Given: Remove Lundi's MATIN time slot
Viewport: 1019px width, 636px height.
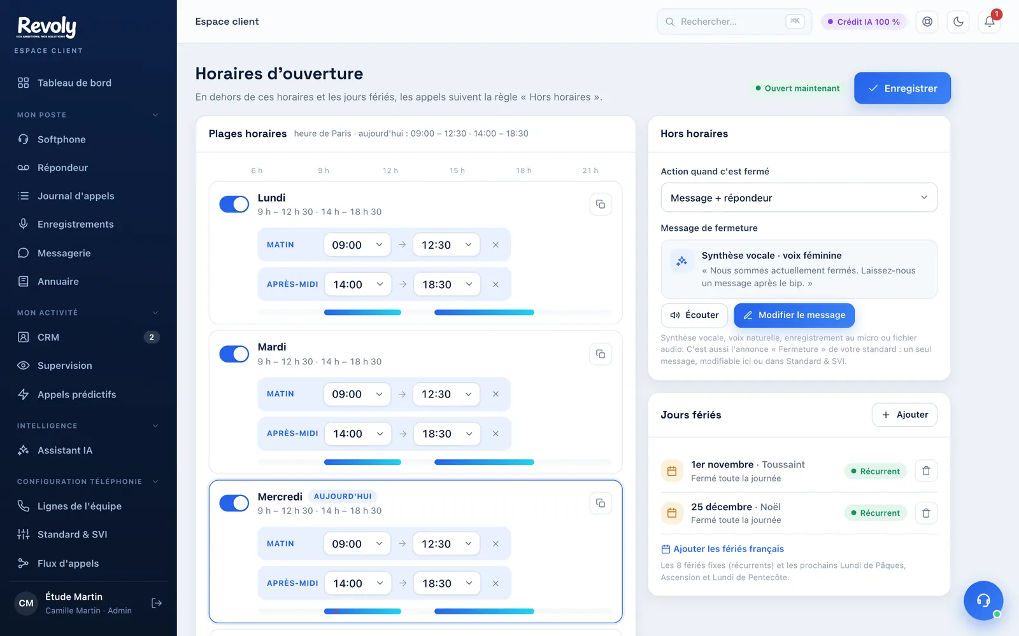Looking at the screenshot, I should 495,245.
